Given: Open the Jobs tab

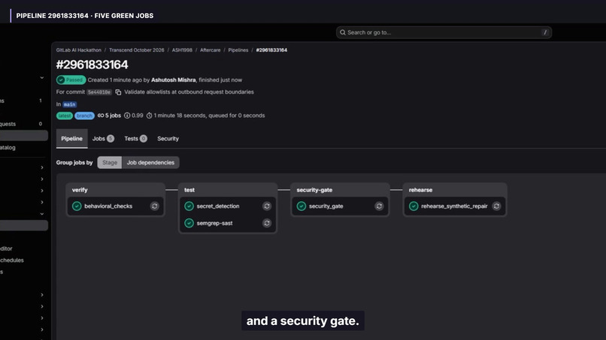Looking at the screenshot, I should click(x=103, y=139).
